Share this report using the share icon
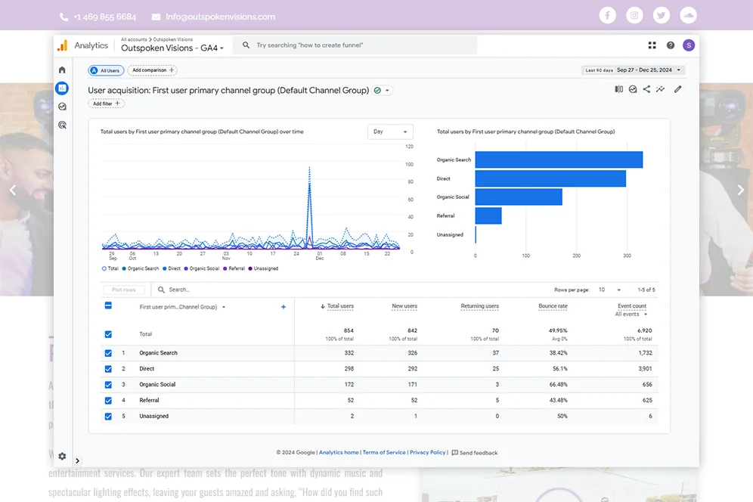The height and width of the screenshot is (502, 753). pyautogui.click(x=647, y=89)
